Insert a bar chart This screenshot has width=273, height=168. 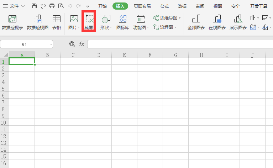point(265,17)
